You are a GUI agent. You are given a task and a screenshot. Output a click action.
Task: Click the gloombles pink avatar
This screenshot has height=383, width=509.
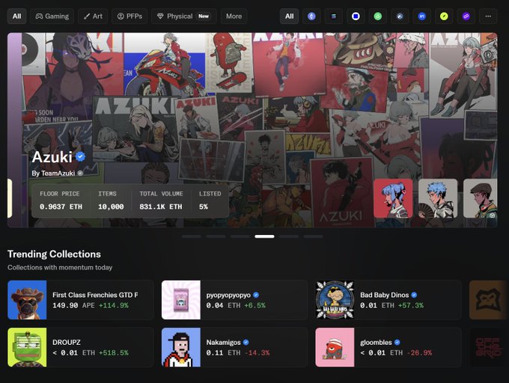(335, 347)
